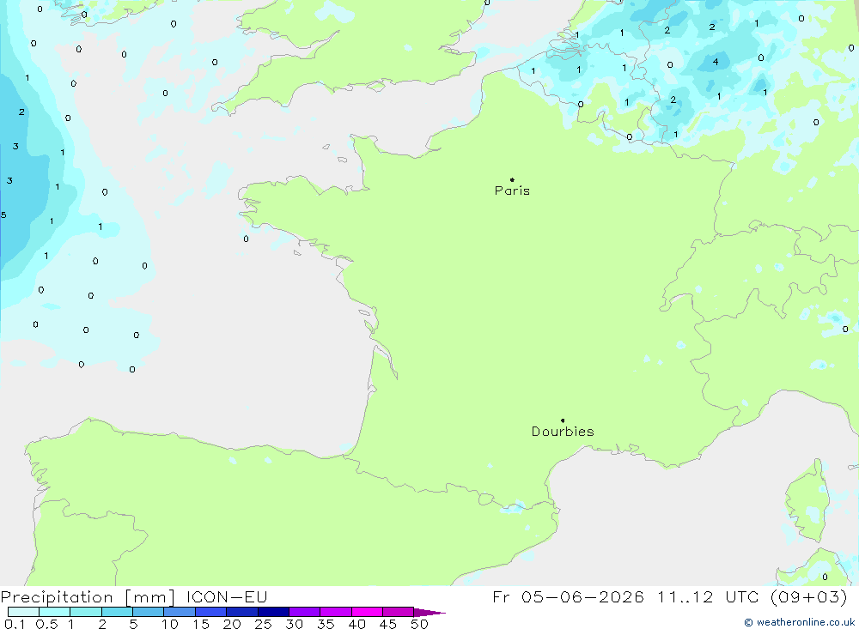Image resolution: width=859 pixels, height=629 pixels.
Task: Pick the 25–30 mm legend swatch
Action: coord(273,612)
